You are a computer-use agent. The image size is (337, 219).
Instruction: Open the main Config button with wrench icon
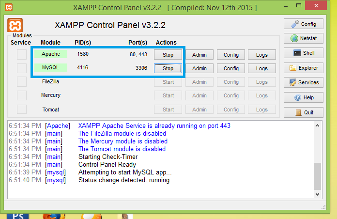point(303,24)
